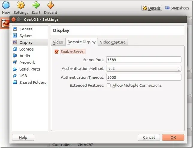Focus the Authentication Timeout field
The image size is (193, 148).
point(144,77)
